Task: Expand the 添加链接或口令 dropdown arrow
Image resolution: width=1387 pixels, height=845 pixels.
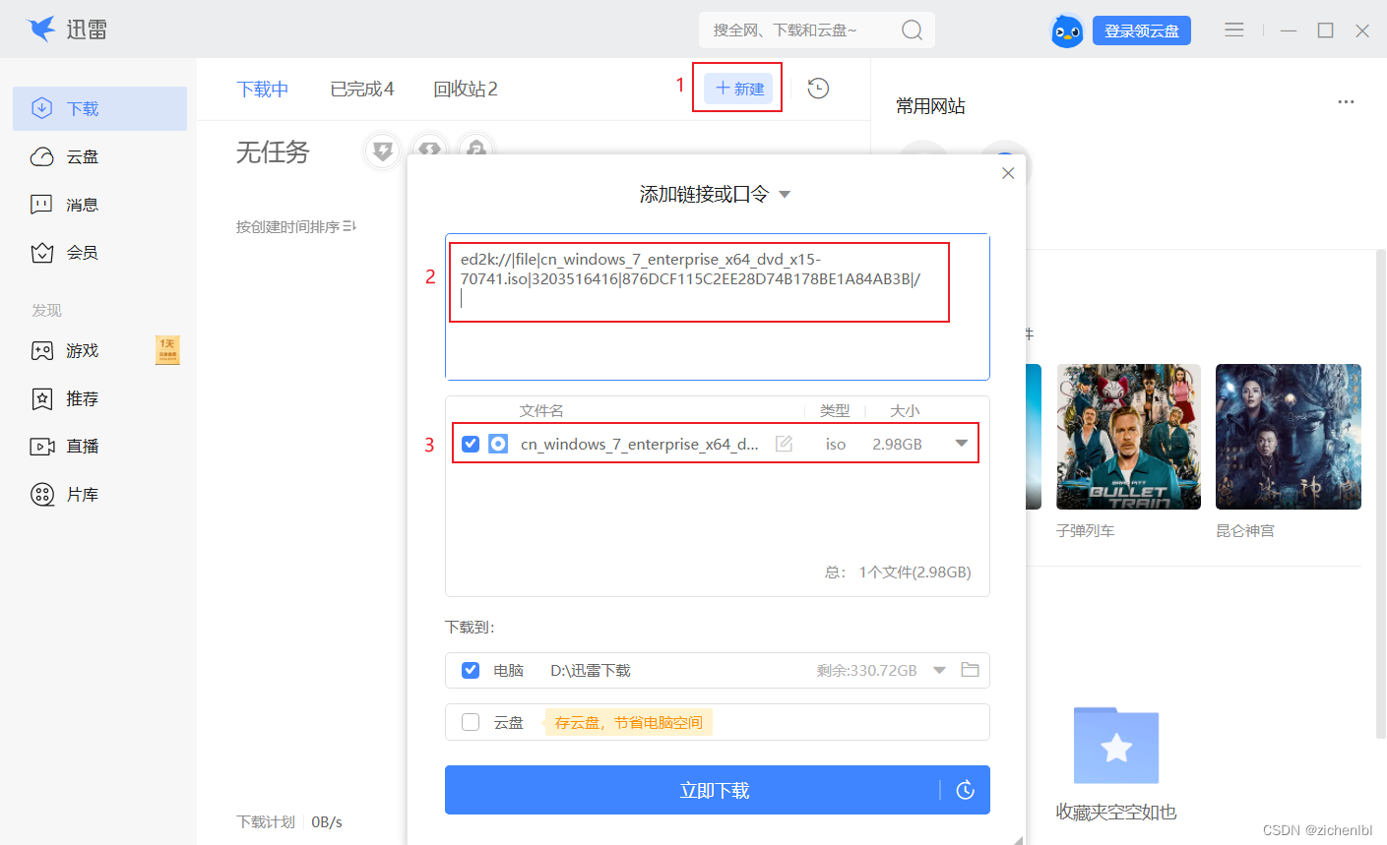Action: click(x=785, y=195)
